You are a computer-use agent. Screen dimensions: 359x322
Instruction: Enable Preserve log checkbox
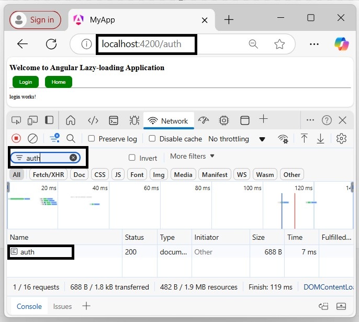(x=92, y=139)
